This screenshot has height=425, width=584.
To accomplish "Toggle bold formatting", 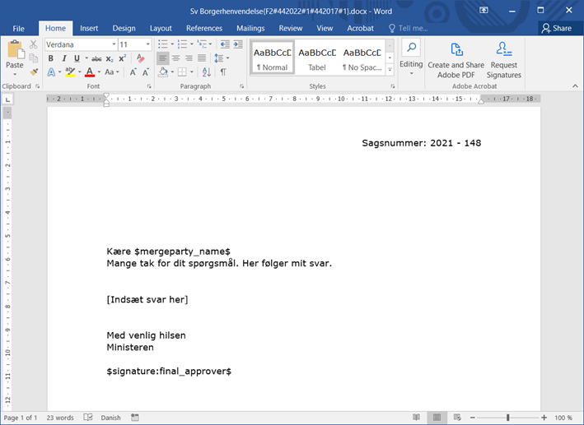I will (50, 58).
